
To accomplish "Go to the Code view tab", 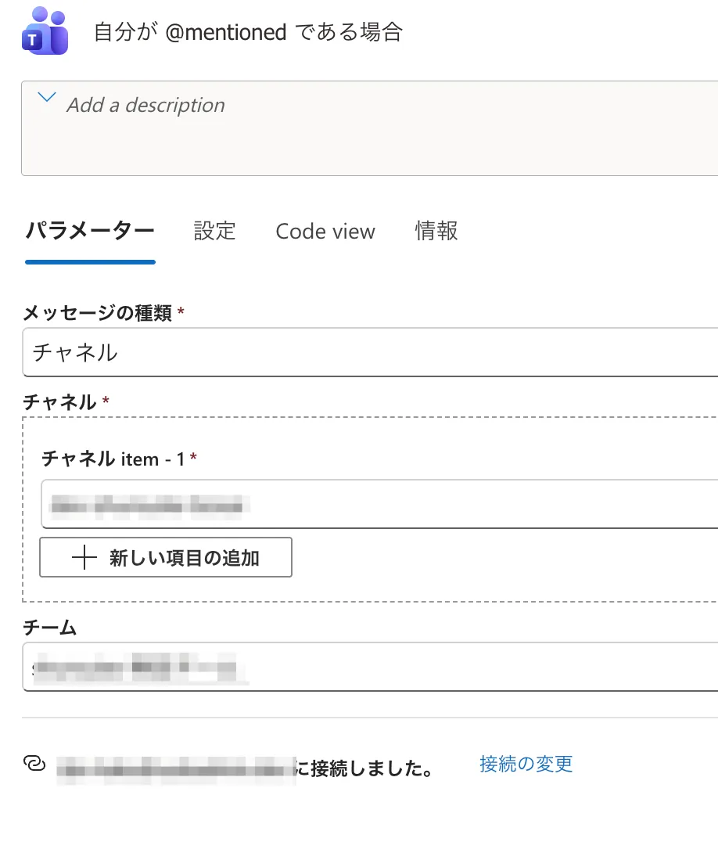I will coord(325,232).
